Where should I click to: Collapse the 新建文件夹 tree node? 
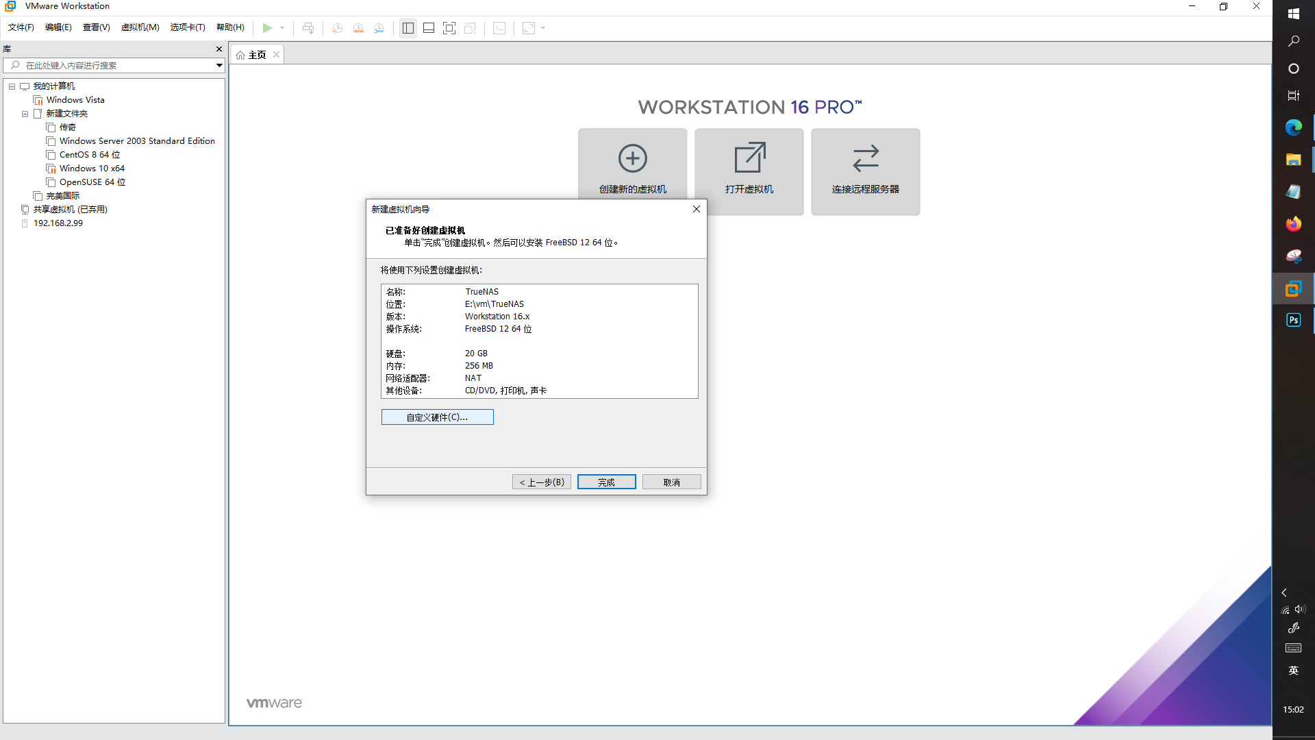[x=25, y=114]
